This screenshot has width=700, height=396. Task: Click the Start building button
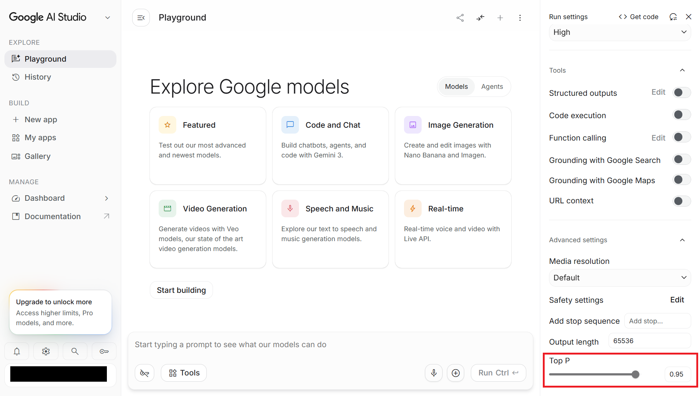181,290
